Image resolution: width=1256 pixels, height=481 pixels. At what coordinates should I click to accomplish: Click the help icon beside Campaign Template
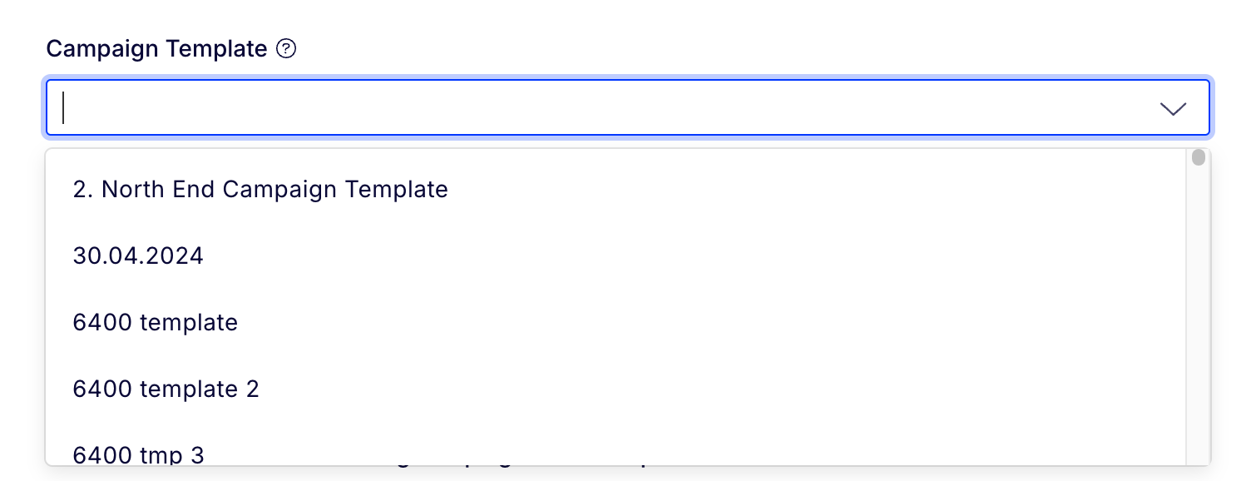[286, 49]
